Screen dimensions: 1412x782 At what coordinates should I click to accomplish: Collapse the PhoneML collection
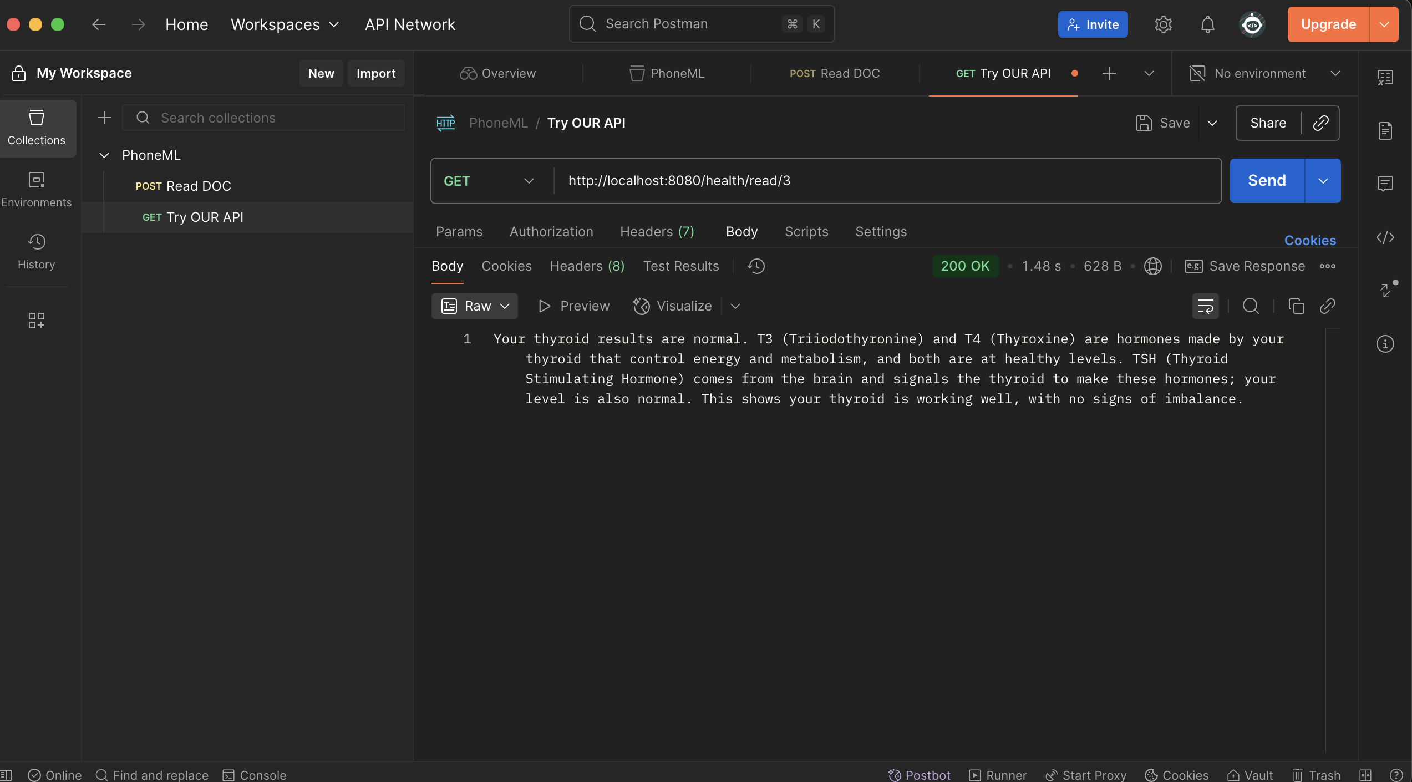tap(104, 155)
